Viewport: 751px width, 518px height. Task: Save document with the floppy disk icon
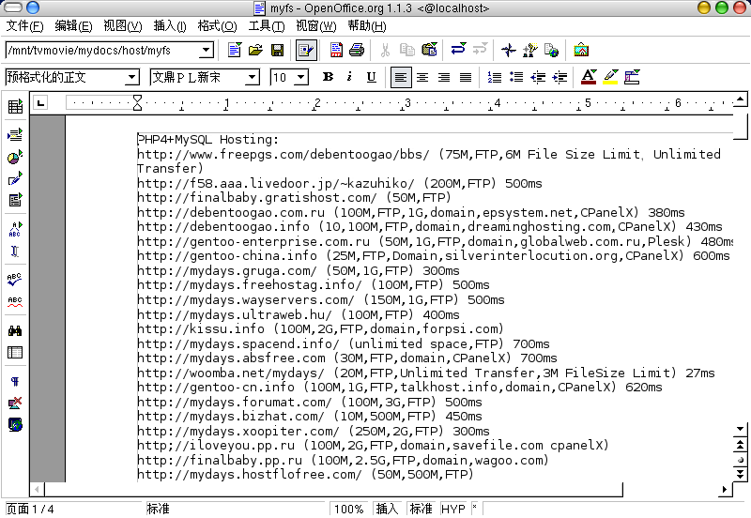coord(277,50)
